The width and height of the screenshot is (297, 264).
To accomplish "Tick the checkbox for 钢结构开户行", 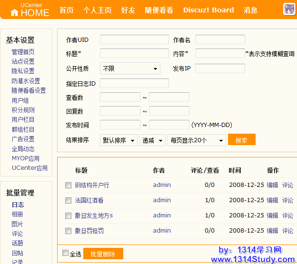I will [68, 185].
